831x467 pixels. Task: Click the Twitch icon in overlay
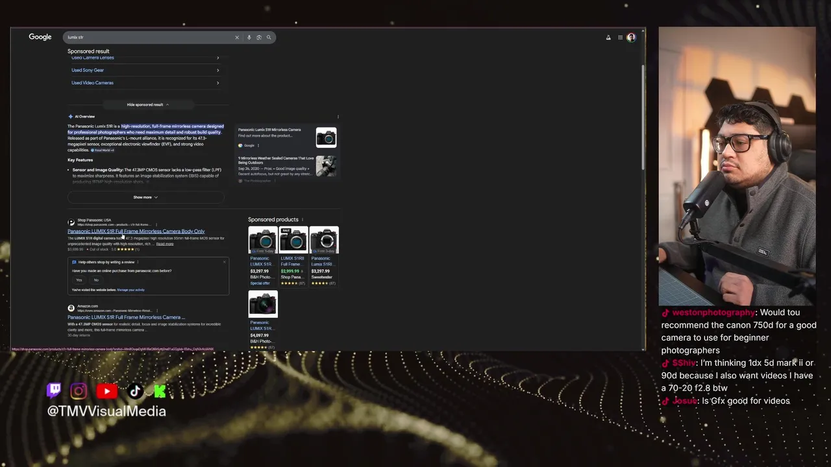[x=55, y=390]
